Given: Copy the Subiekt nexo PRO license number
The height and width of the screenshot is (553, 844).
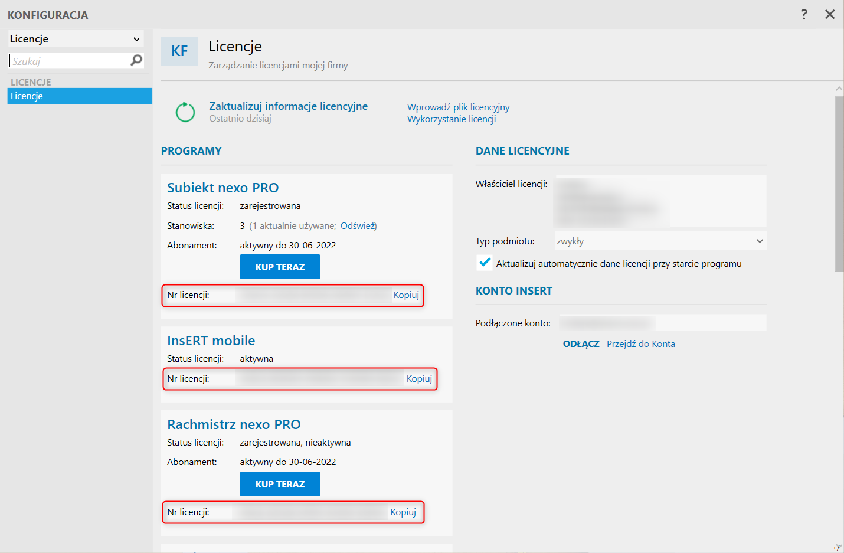Looking at the screenshot, I should point(406,295).
